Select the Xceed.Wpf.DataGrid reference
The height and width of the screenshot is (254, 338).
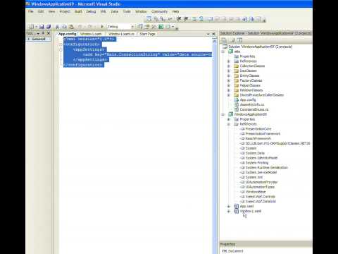pos(261,201)
